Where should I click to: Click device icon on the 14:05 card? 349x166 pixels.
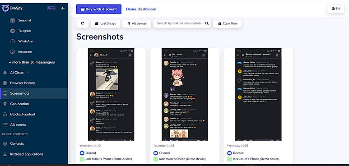(229, 159)
